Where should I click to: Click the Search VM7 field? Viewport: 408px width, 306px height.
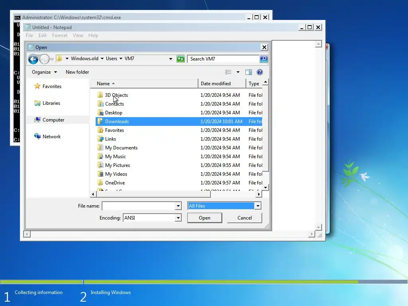coord(223,59)
